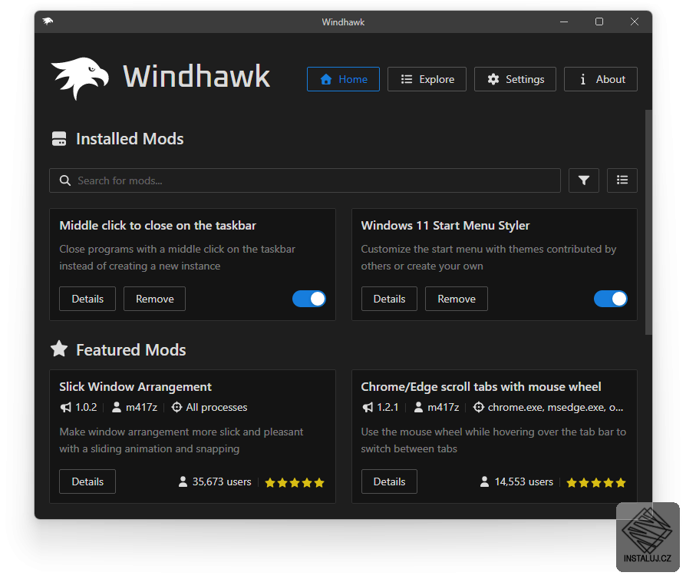
Task: Focus the Search for mods field
Action: (305, 180)
